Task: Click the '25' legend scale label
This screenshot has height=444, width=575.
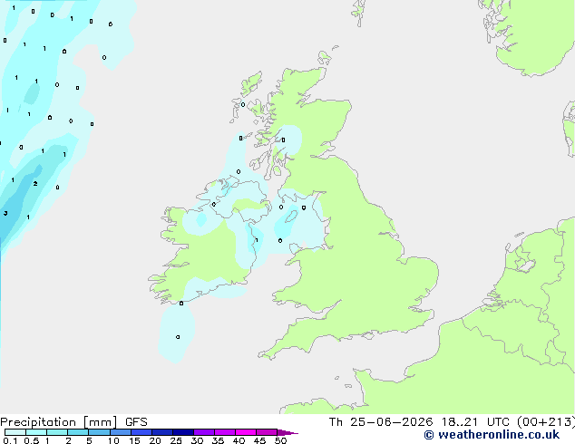Action: 176,440
